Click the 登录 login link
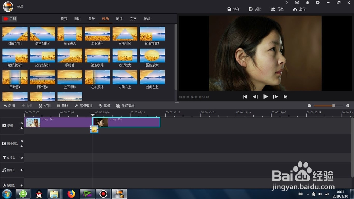The image size is (354, 199). pyautogui.click(x=20, y=6)
